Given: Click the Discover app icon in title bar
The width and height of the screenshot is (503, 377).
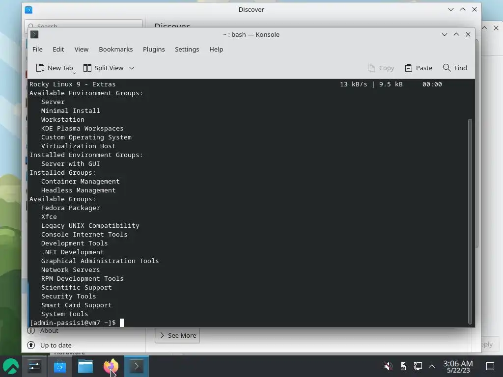Looking at the screenshot, I should (x=28, y=10).
